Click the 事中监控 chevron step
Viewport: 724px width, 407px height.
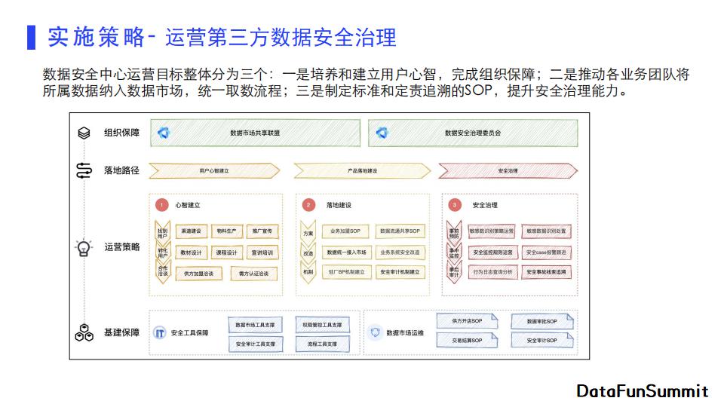pos(454,253)
